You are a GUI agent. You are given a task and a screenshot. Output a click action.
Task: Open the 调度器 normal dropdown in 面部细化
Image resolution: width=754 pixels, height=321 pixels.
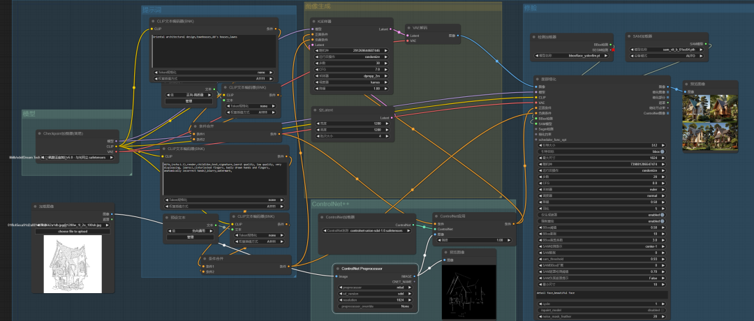[602, 195]
